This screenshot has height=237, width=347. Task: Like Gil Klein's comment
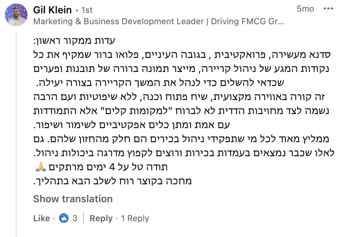pos(41,218)
